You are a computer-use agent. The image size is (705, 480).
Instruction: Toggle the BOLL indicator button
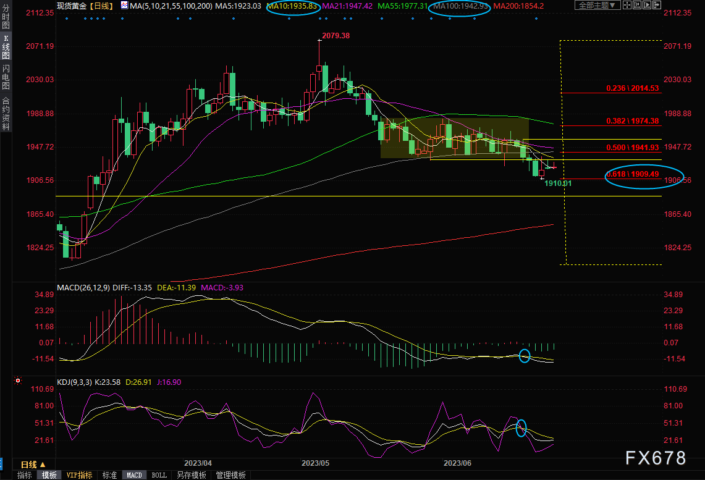point(159,475)
